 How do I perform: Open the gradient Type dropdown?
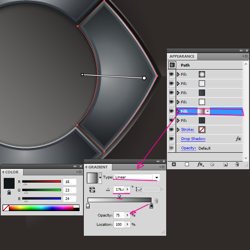click(157, 177)
